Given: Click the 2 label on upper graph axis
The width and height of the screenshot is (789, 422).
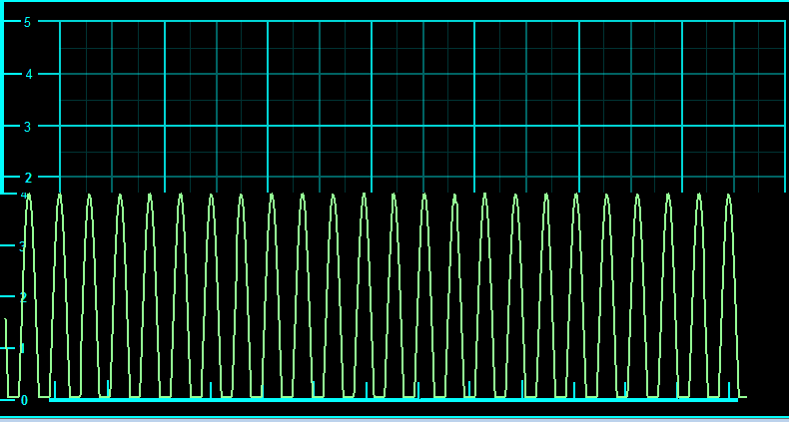Looking at the screenshot, I should tap(28, 178).
